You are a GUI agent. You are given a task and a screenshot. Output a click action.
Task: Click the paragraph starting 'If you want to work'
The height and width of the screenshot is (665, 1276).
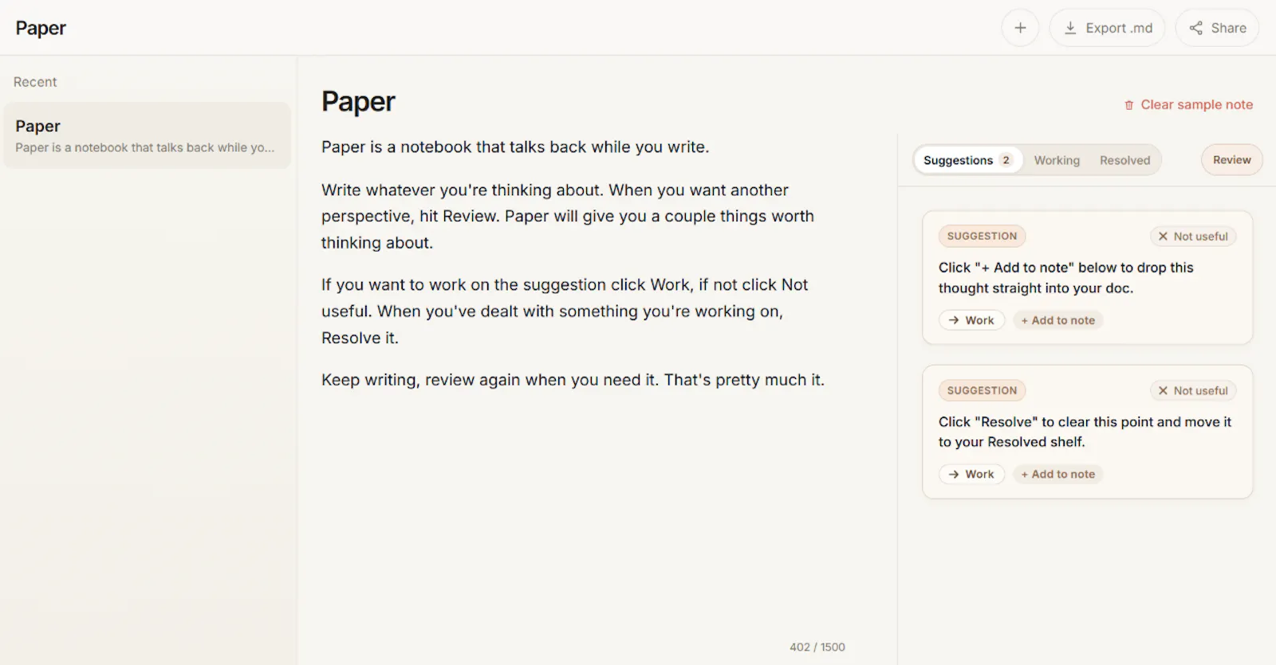tap(565, 311)
